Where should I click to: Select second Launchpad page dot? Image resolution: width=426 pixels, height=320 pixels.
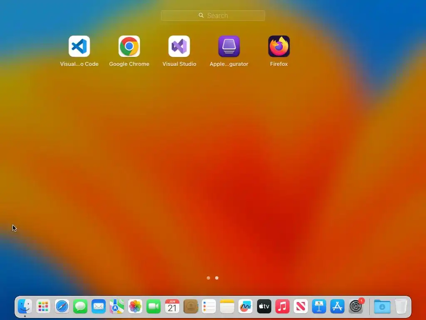pos(217,278)
